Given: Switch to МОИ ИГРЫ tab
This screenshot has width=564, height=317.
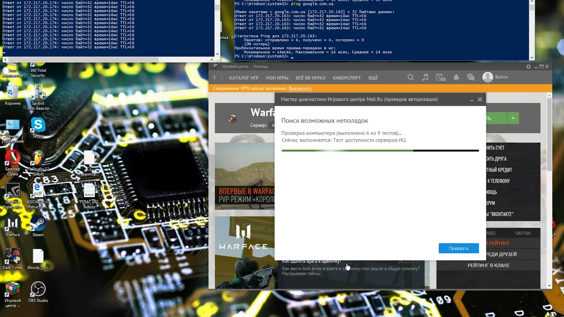Looking at the screenshot, I should pos(277,78).
